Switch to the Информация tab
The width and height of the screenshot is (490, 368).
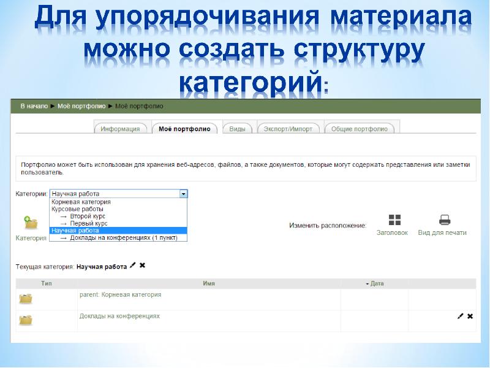(121, 129)
